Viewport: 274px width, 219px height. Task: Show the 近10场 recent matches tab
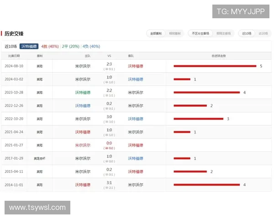pos(248,34)
